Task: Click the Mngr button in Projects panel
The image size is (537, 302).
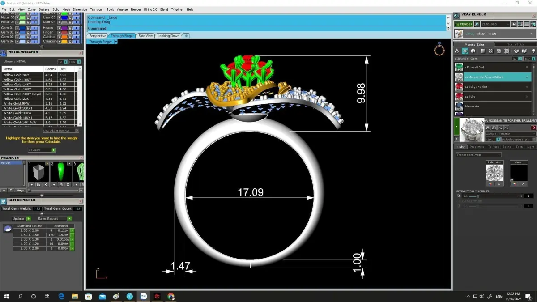Action: [x=20, y=190]
